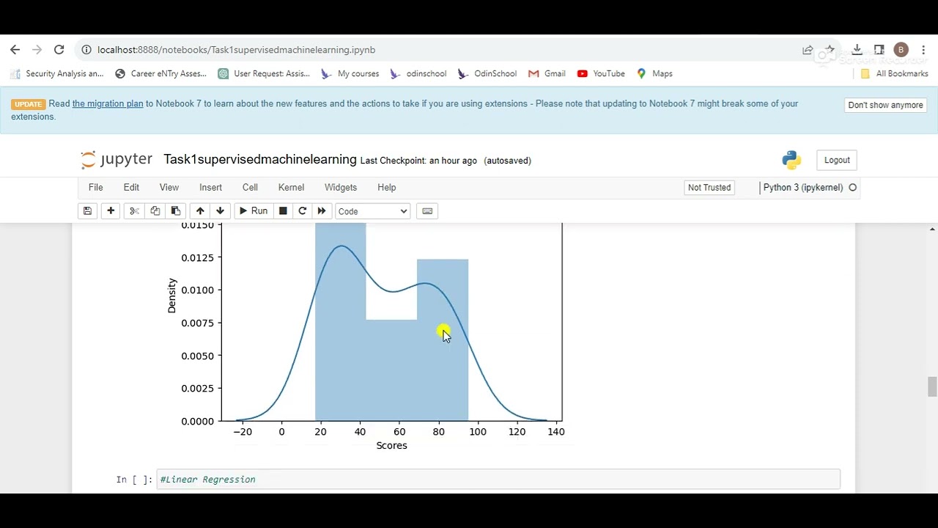This screenshot has width=938, height=528.
Task: Open the migration plan link
Action: 108,103
